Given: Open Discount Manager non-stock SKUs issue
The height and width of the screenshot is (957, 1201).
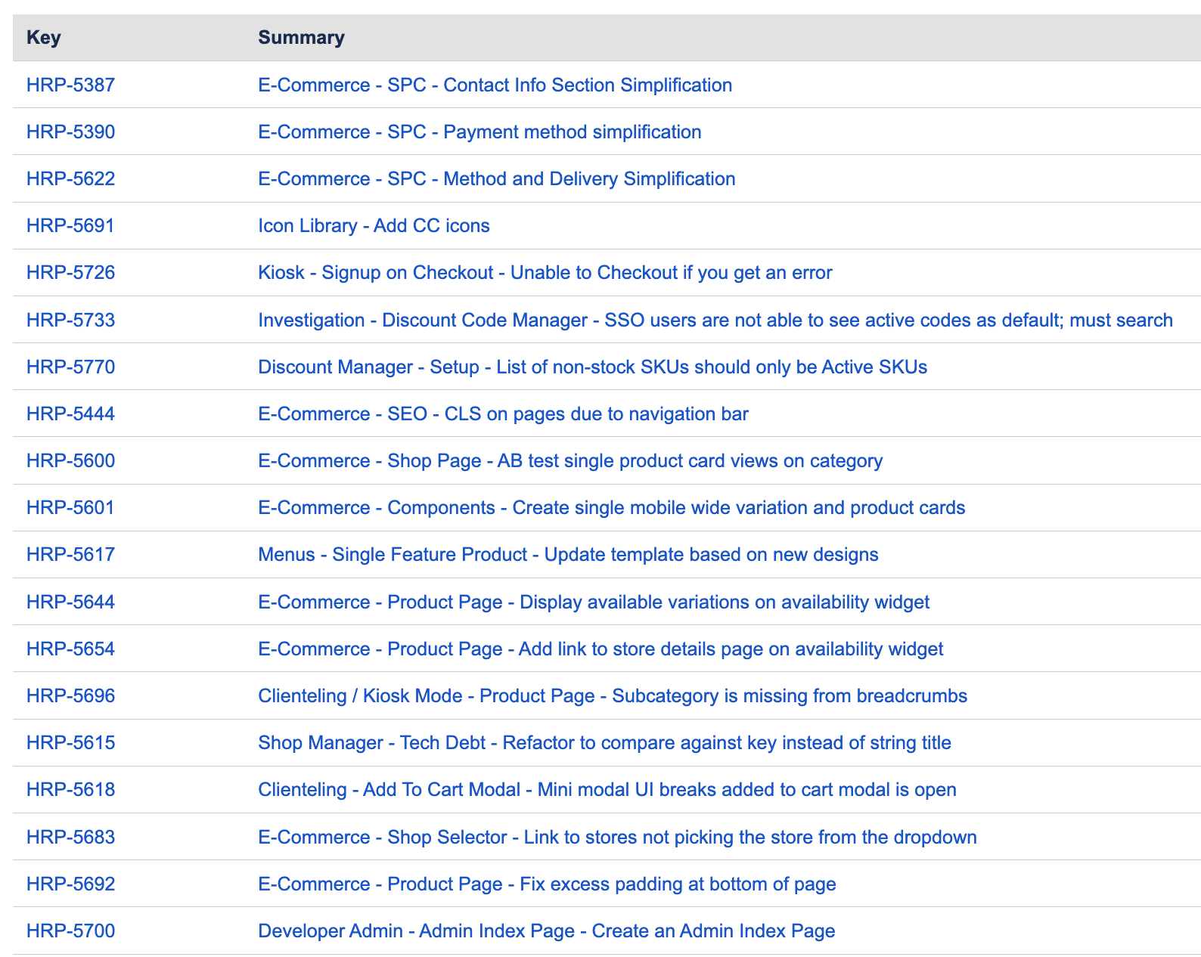Looking at the screenshot, I should point(592,367).
